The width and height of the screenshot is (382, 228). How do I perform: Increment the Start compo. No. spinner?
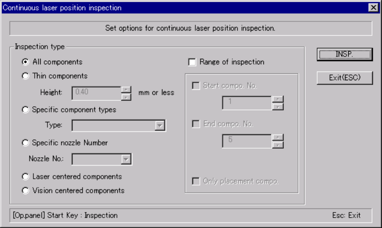point(278,99)
